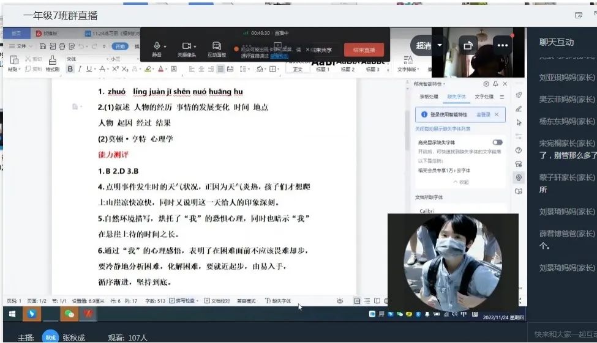The height and width of the screenshot is (343, 597).
Task: Open more options on video preview
Action: click(502, 45)
